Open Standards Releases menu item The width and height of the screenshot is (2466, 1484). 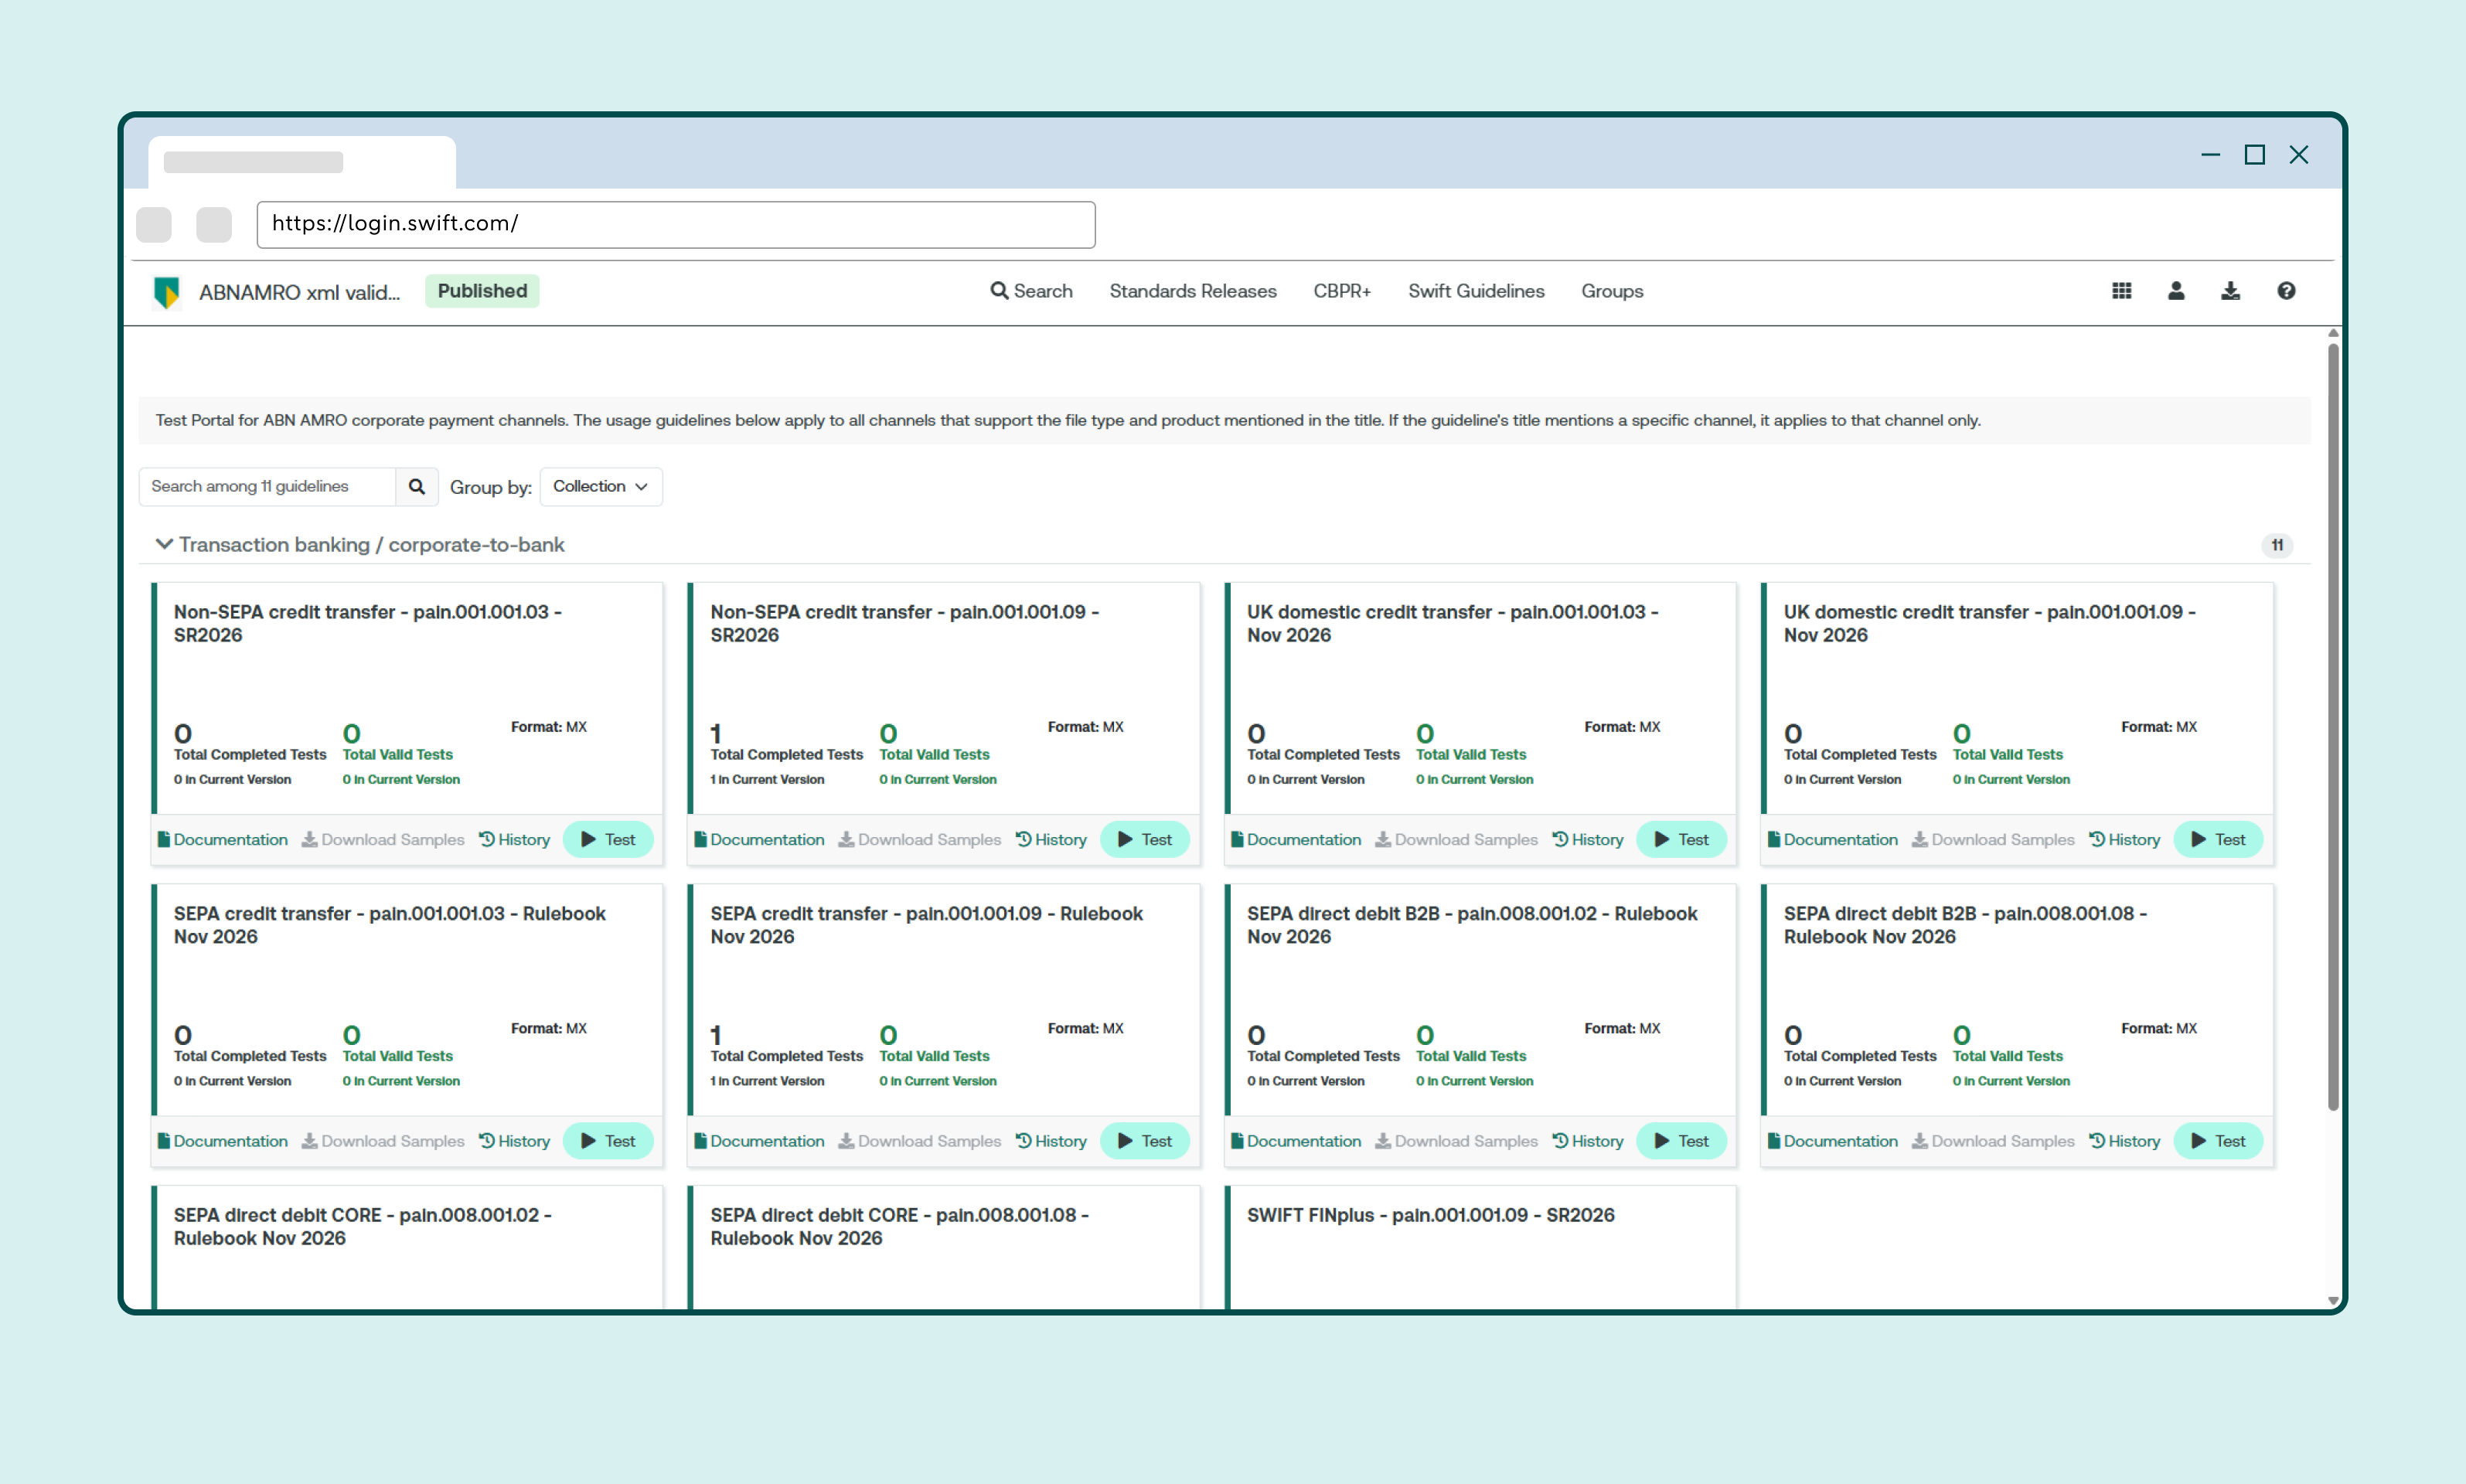(x=1192, y=291)
